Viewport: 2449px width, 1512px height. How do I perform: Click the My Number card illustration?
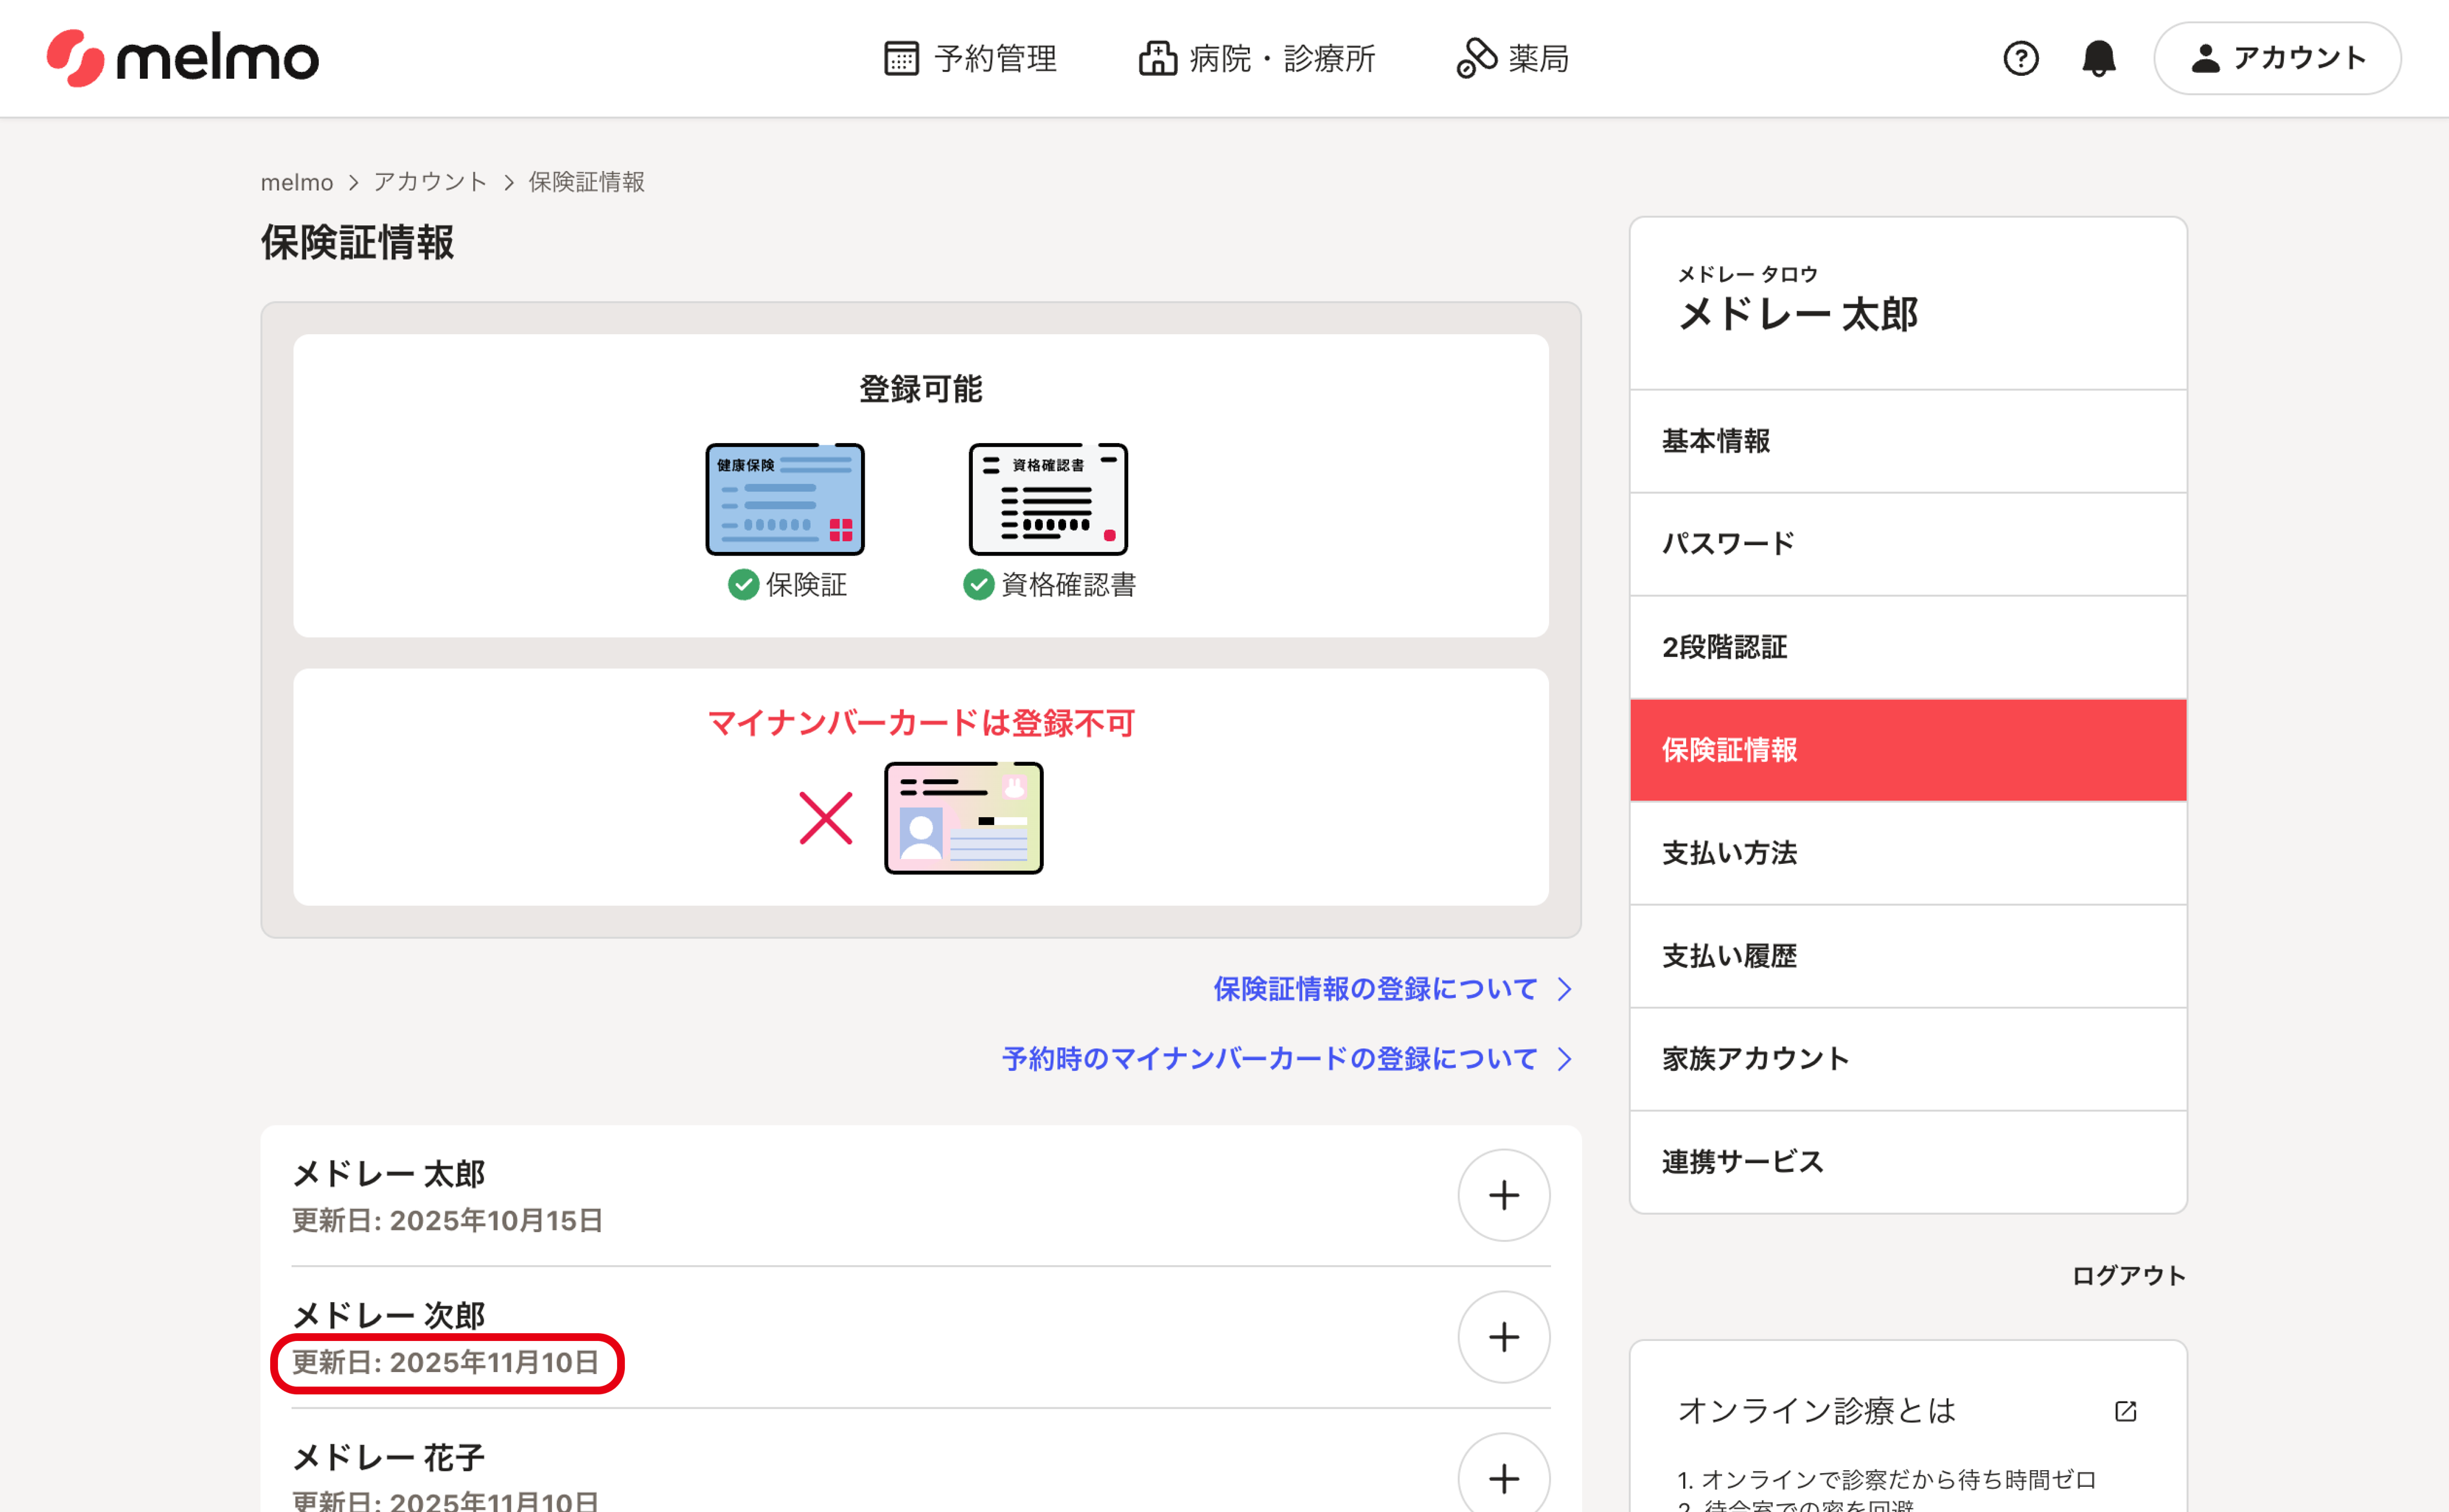pos(963,818)
